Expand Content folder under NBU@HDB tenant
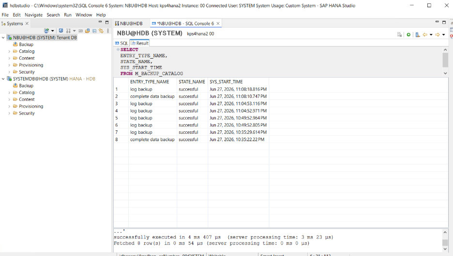 [x=9, y=58]
